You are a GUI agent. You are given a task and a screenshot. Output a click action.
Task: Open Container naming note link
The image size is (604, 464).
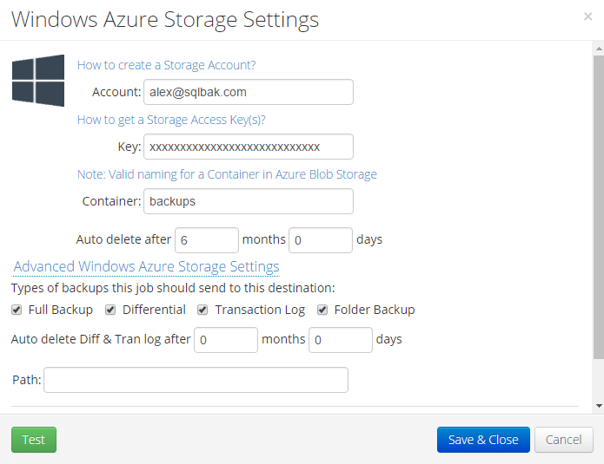tap(227, 174)
